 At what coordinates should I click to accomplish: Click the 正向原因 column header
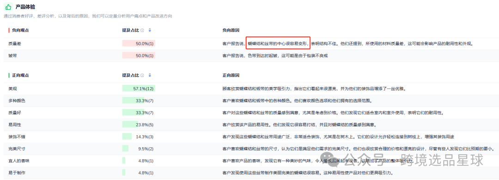tap(231, 75)
